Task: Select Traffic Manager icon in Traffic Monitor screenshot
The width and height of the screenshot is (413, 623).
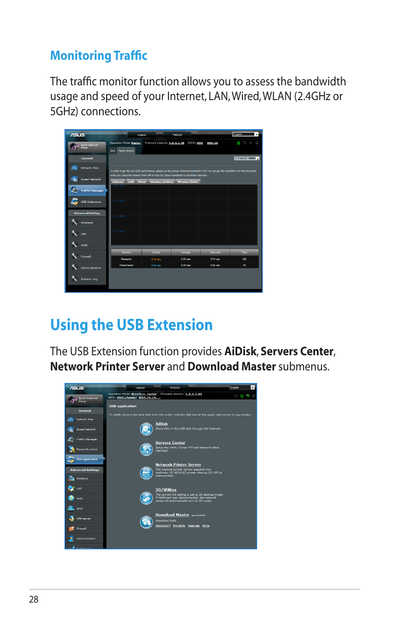Action: click(74, 190)
